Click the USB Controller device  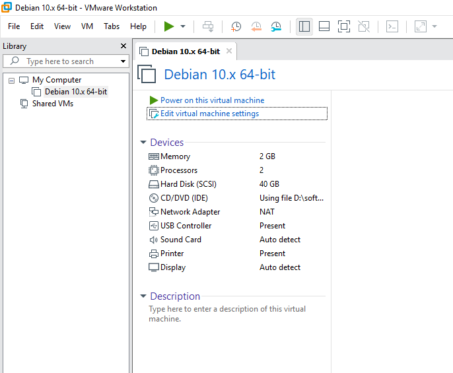tap(237, 226)
